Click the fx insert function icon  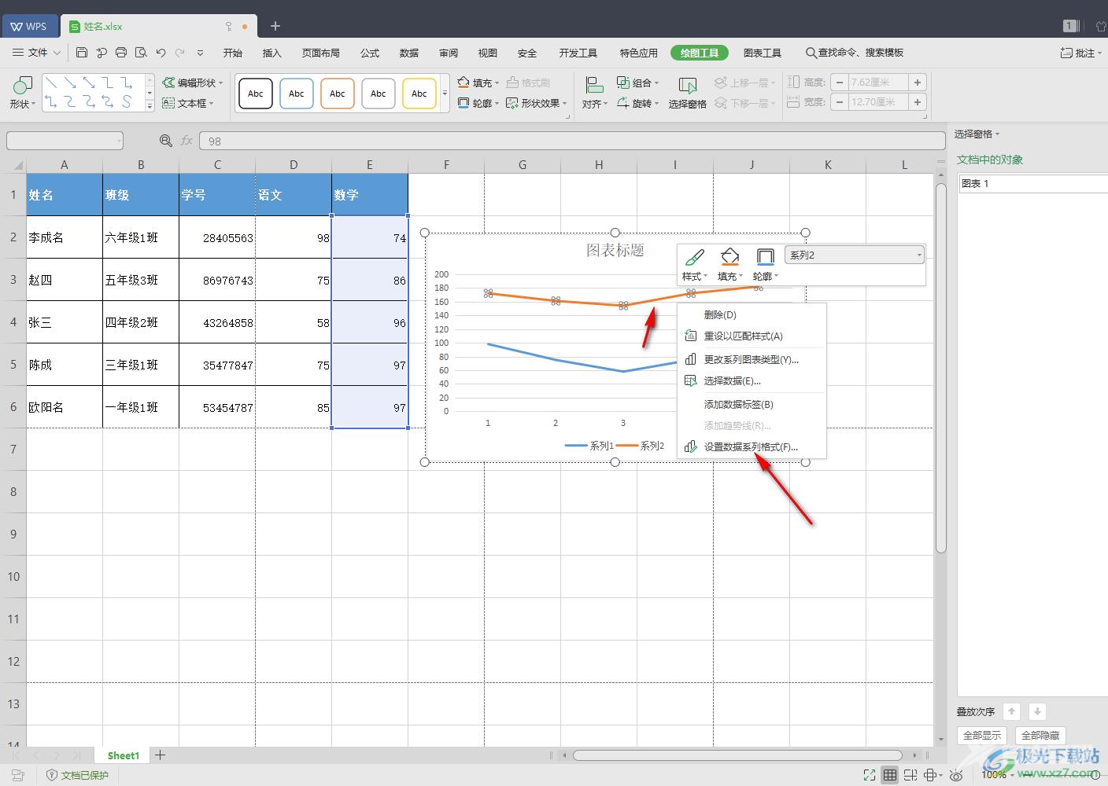pyautogui.click(x=187, y=141)
